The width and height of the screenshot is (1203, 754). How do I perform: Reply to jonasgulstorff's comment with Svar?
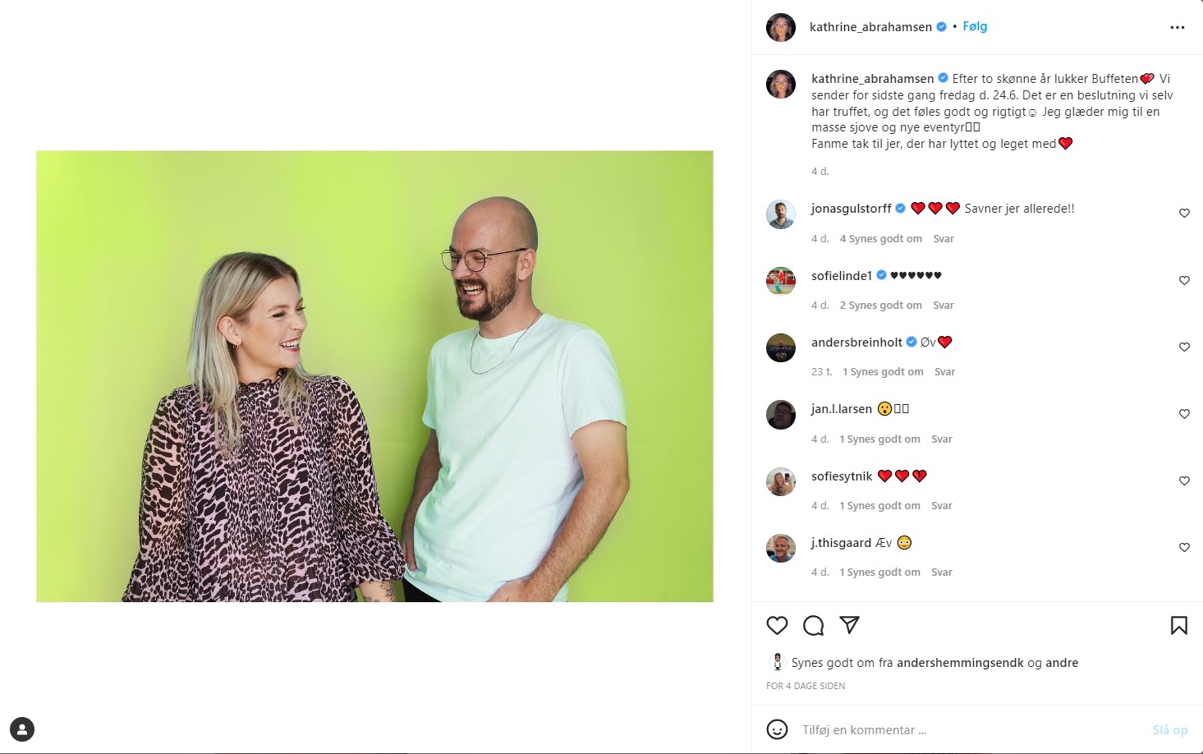(944, 239)
